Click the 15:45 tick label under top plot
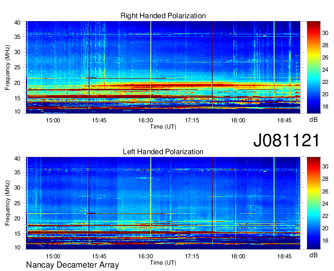The width and height of the screenshot is (334, 271). click(x=99, y=120)
